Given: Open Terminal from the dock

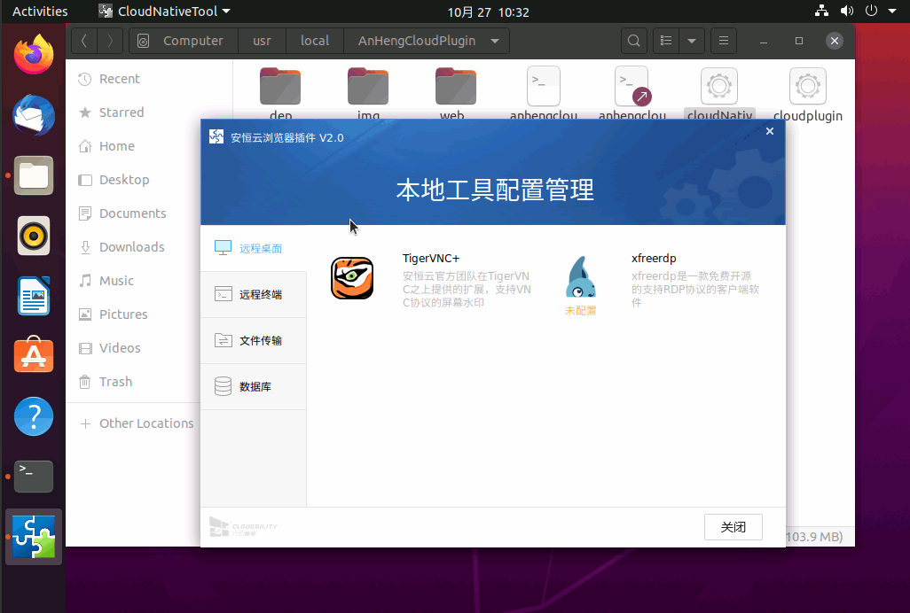Looking at the screenshot, I should click(34, 477).
